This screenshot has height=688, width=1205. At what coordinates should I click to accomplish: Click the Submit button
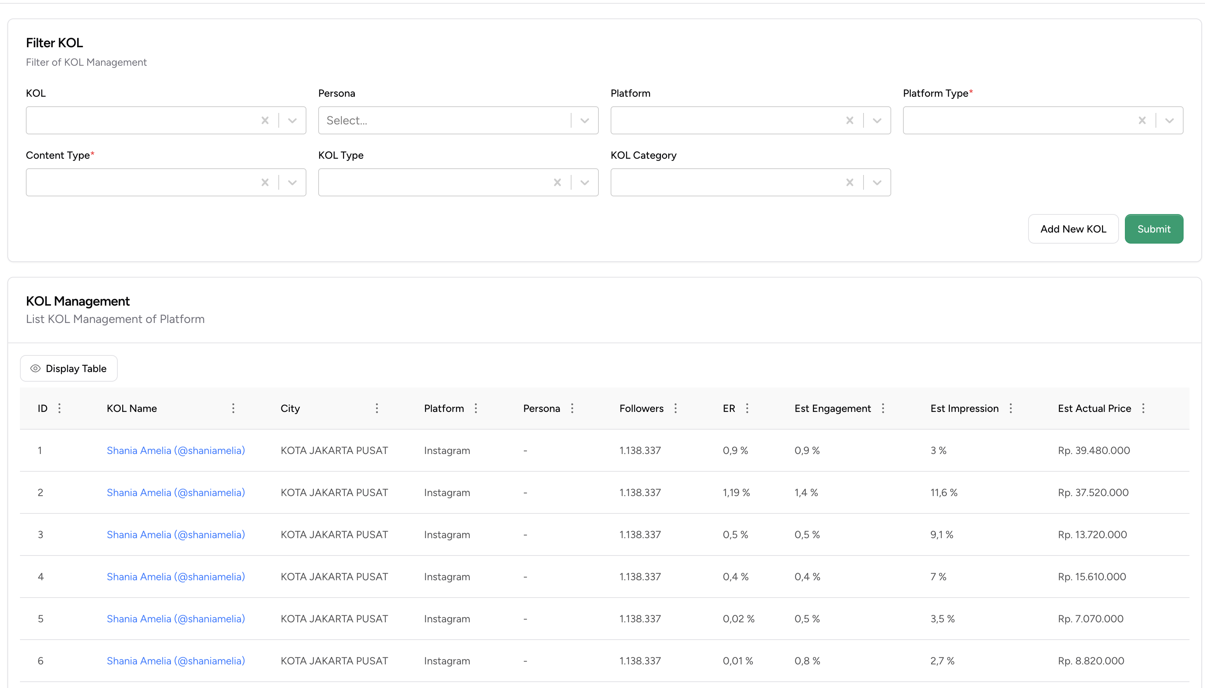click(x=1153, y=229)
